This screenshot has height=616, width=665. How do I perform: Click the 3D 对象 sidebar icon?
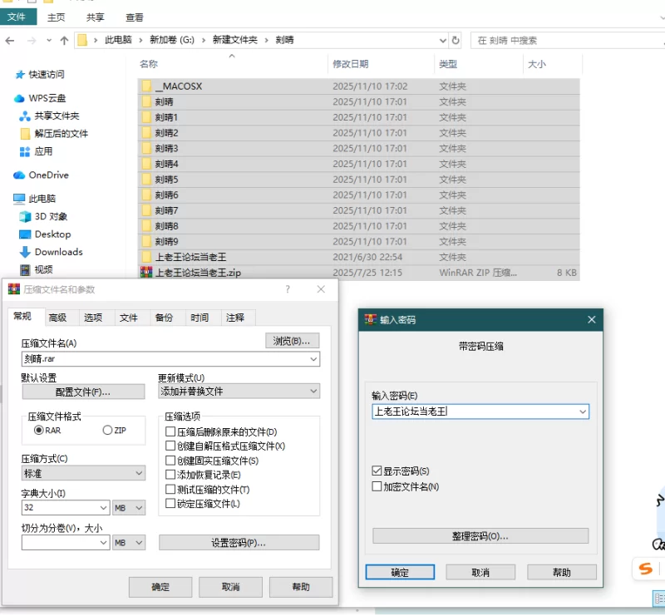(x=25, y=217)
